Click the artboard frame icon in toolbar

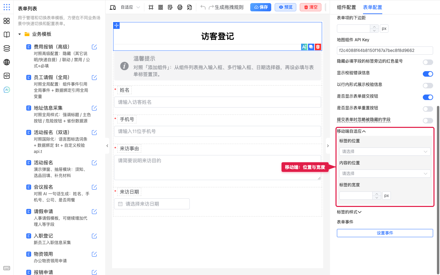pos(151,7)
